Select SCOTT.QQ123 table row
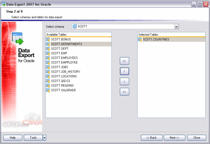 click(78, 81)
